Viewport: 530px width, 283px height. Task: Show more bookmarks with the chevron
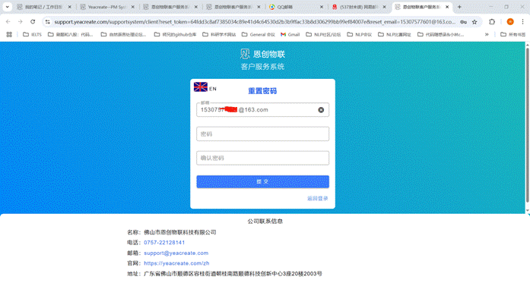pyautogui.click(x=487, y=34)
